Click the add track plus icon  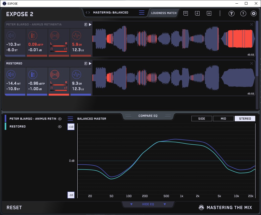click(209, 13)
